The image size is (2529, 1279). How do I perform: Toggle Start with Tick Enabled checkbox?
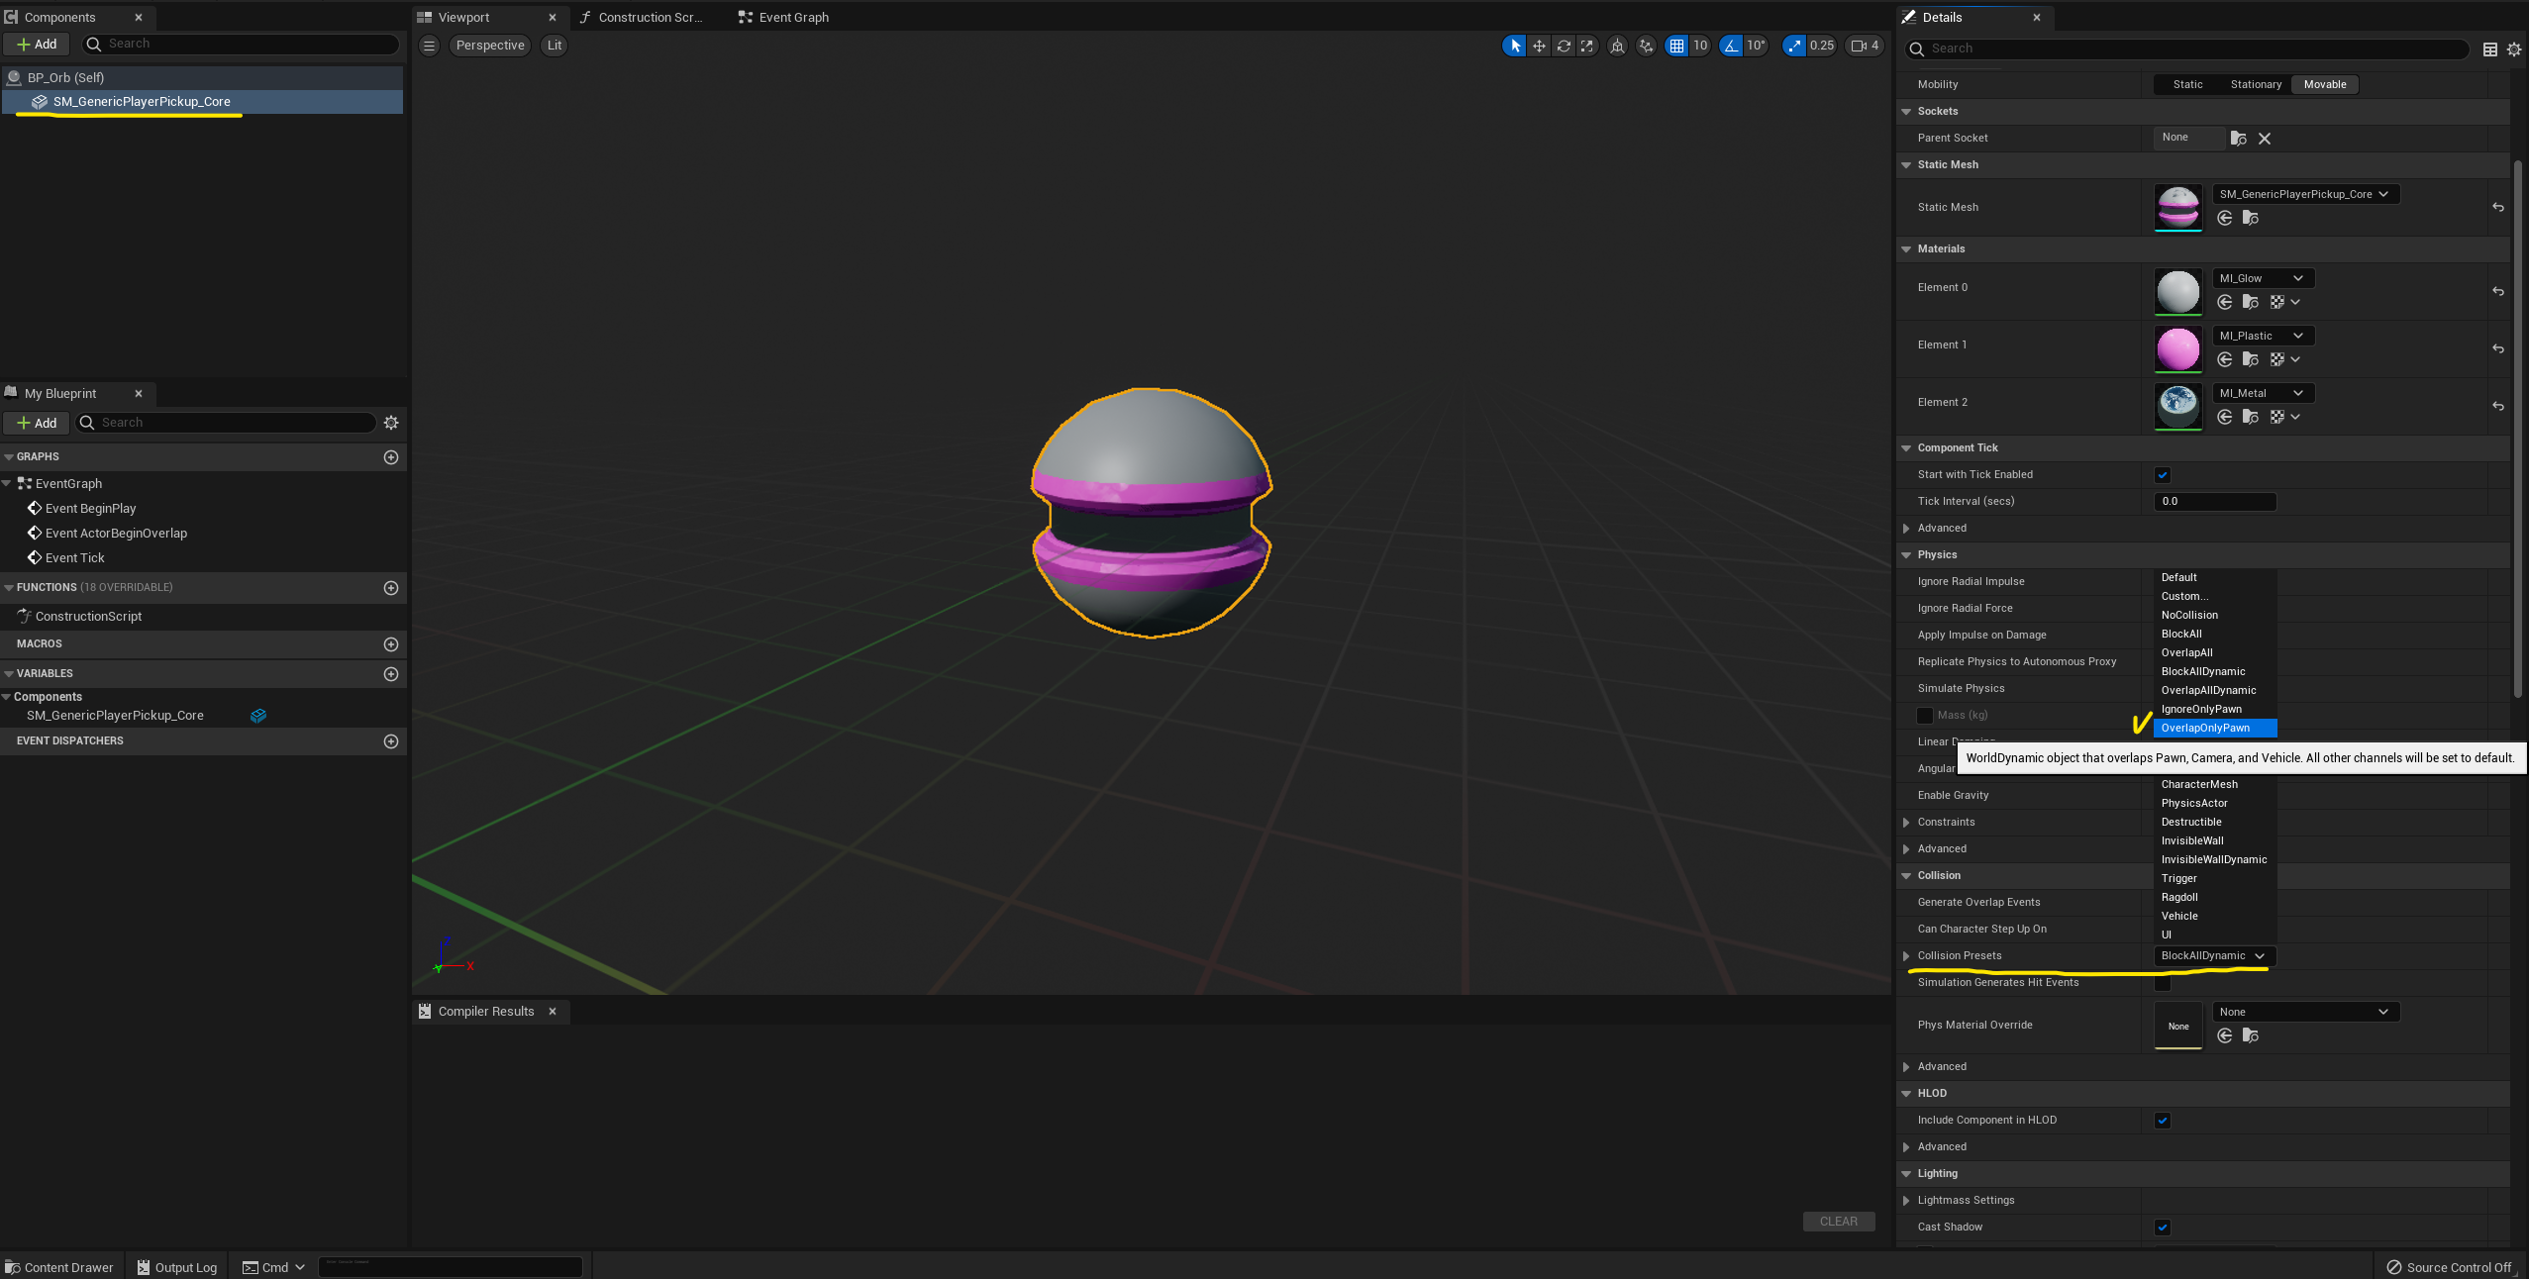[2163, 475]
